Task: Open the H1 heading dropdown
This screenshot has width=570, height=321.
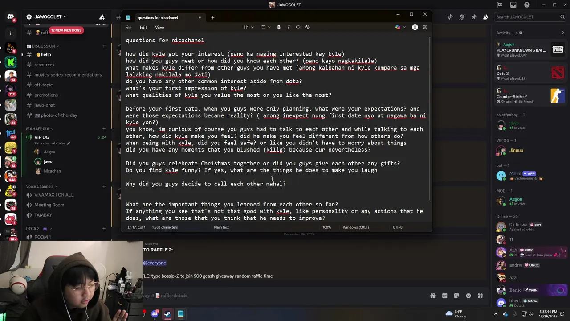Action: (x=248, y=27)
